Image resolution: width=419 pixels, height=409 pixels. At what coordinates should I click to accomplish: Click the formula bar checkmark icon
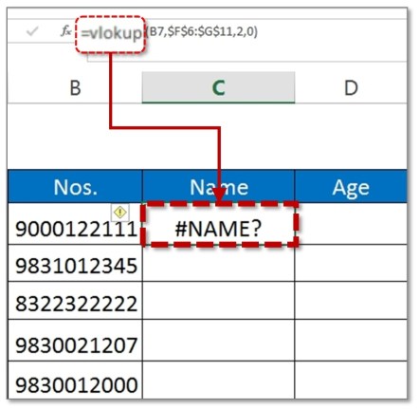pos(32,31)
